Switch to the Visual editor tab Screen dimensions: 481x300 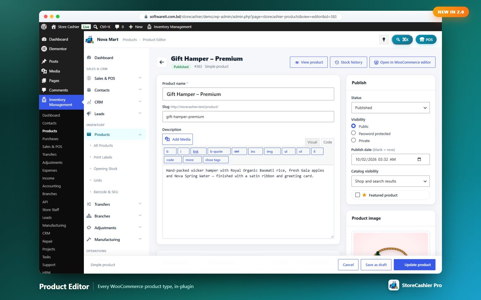click(x=312, y=142)
